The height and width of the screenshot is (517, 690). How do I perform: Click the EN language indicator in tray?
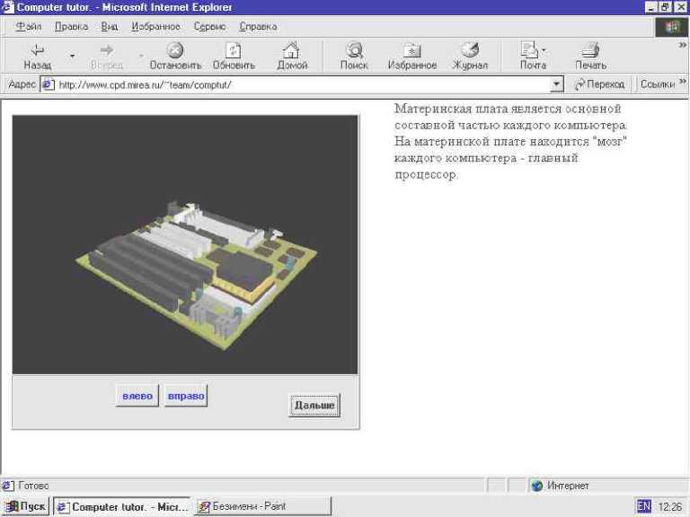644,506
